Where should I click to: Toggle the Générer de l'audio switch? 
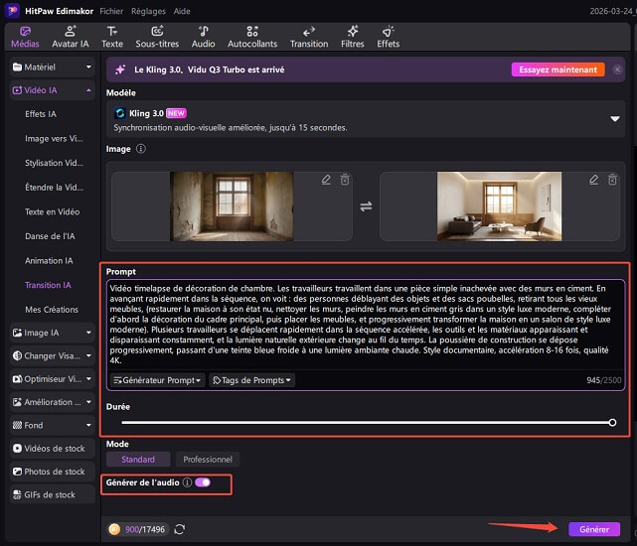203,482
